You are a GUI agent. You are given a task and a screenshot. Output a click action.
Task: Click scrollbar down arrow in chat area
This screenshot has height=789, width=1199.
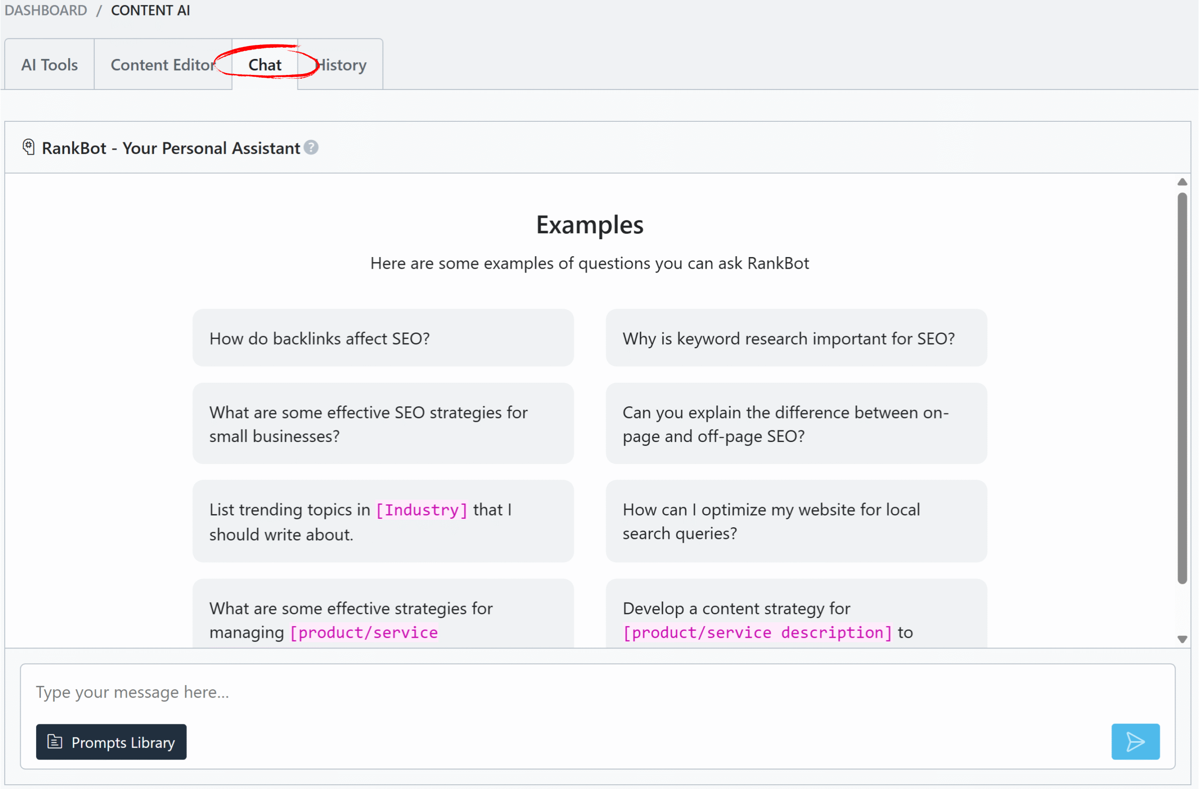[x=1182, y=639]
